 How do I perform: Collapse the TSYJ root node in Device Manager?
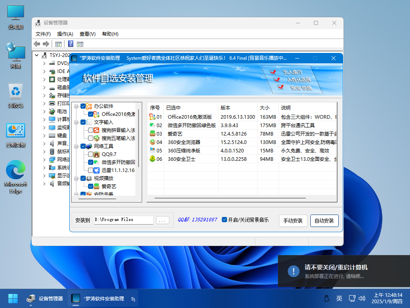[x=36, y=55]
